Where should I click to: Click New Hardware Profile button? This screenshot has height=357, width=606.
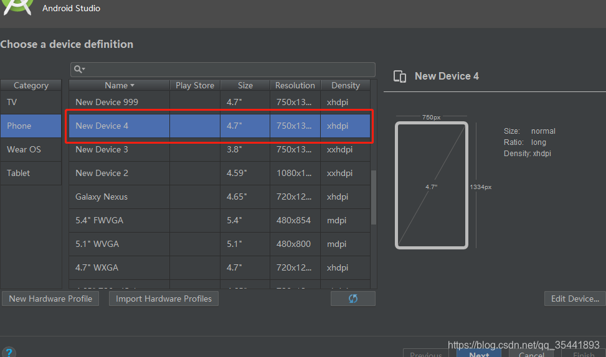[x=50, y=299]
